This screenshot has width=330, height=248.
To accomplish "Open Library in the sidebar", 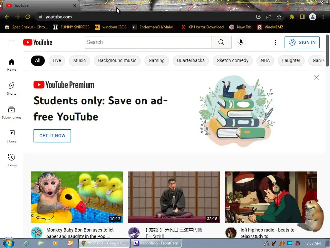I will tap(12, 137).
